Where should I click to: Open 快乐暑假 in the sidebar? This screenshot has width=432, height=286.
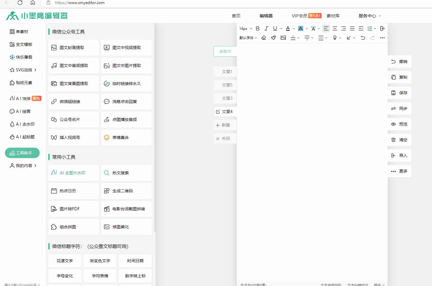[21, 57]
